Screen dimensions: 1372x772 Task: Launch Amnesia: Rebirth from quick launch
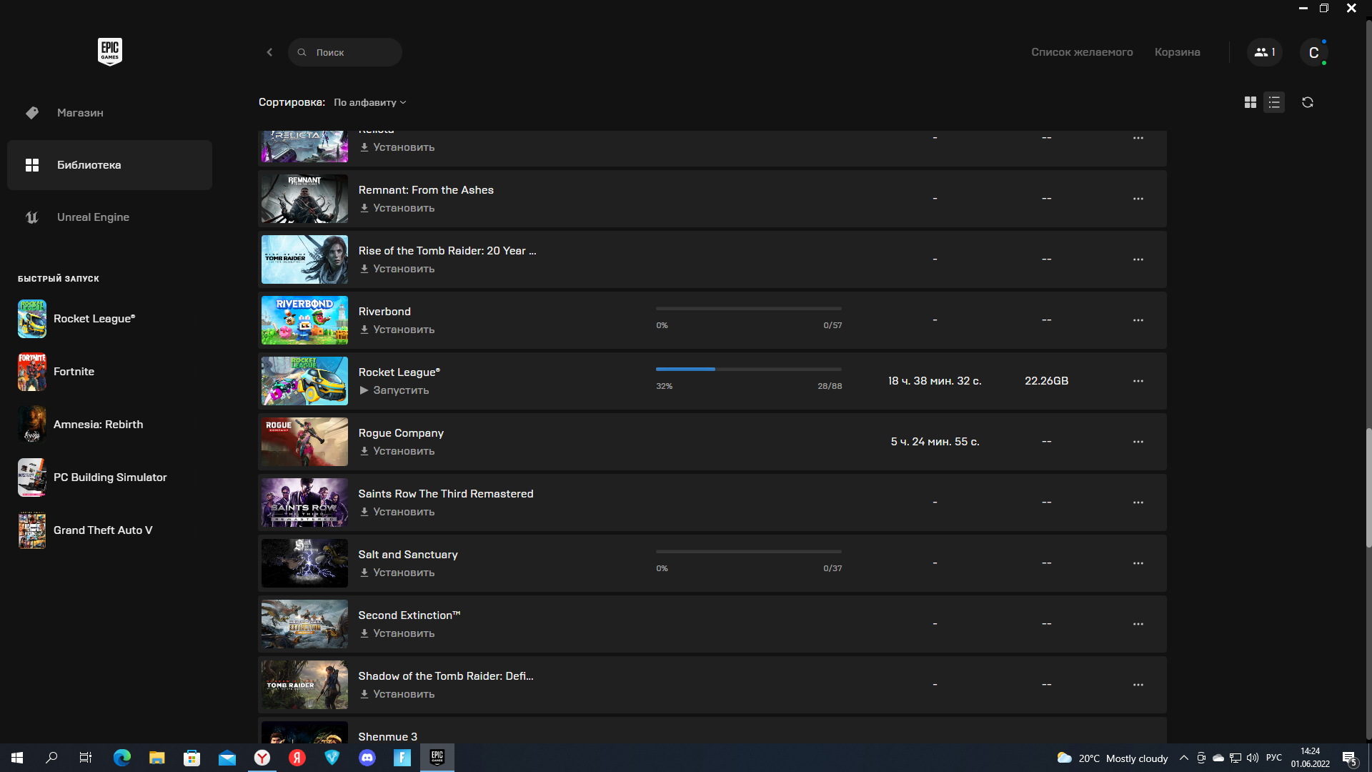click(81, 425)
